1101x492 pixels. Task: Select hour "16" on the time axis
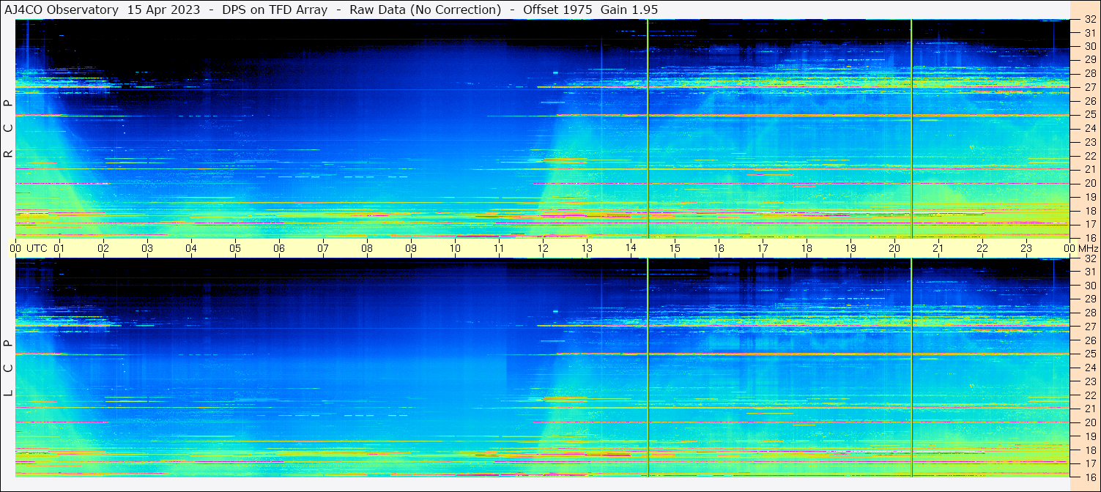(x=719, y=248)
